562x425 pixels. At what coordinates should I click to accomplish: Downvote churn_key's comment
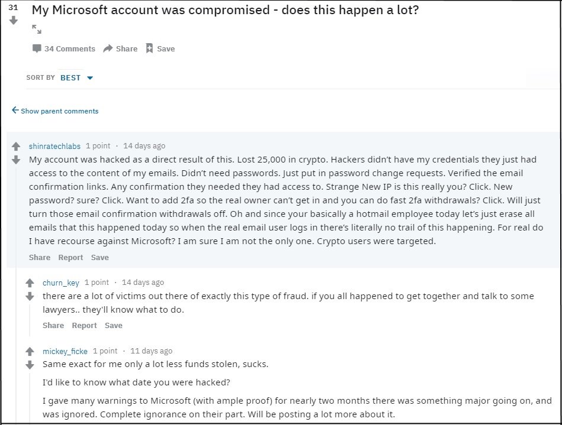click(x=30, y=296)
